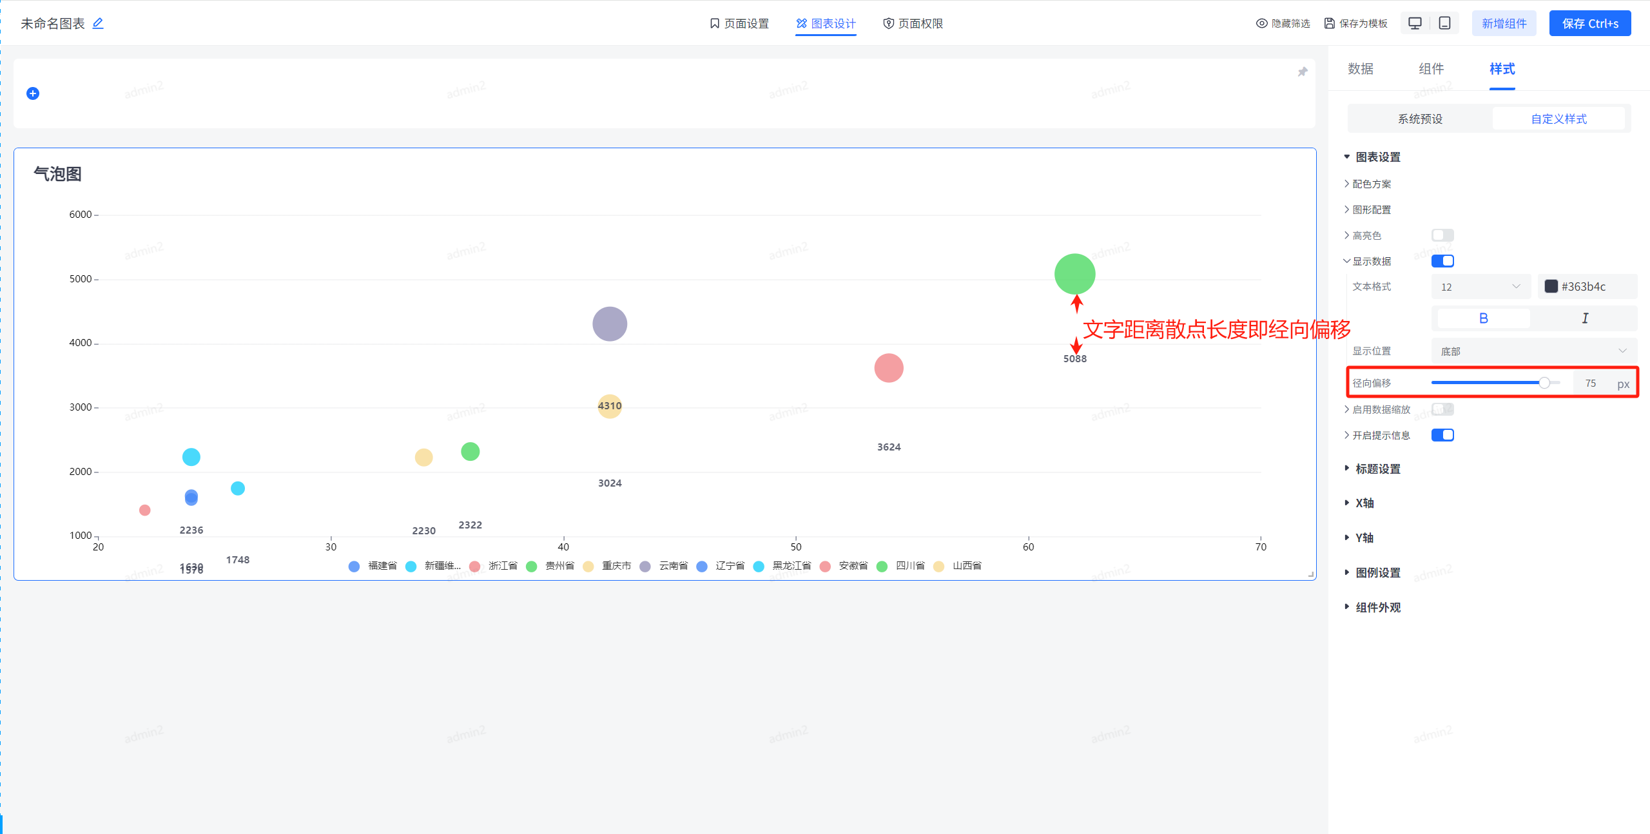Image resolution: width=1650 pixels, height=834 pixels.
Task: Switch to desktop preview icon
Action: pos(1415,23)
